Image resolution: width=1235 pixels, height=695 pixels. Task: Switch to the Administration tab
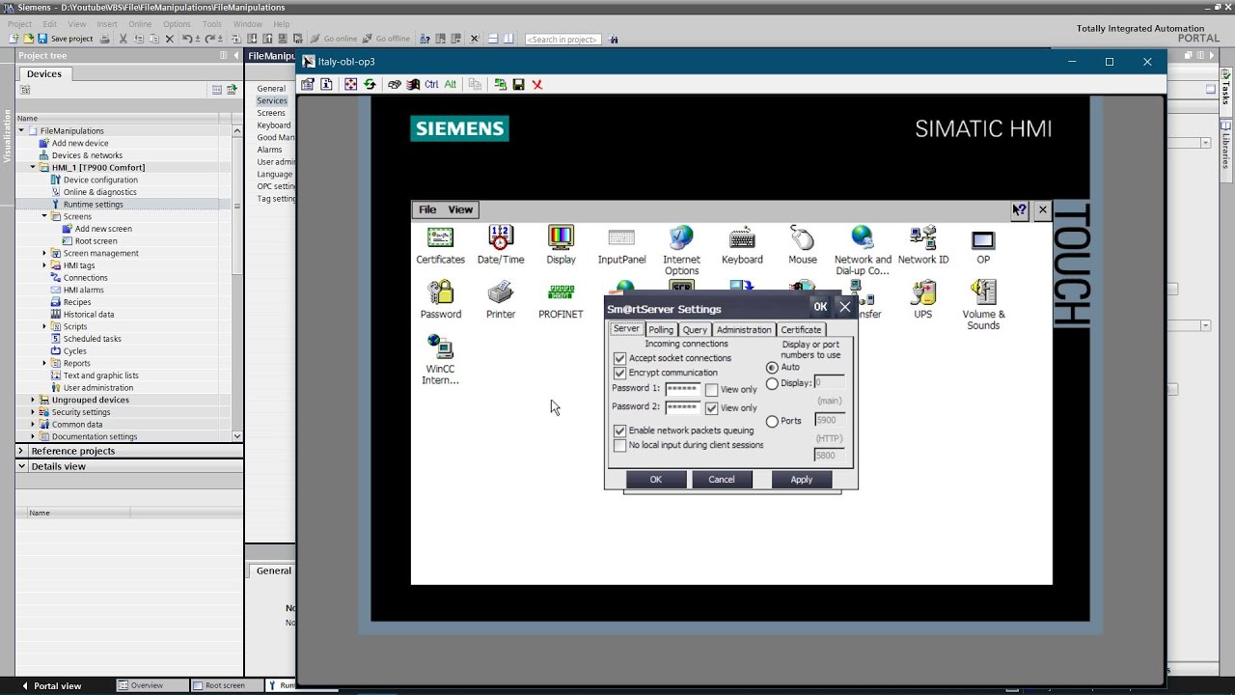click(744, 330)
